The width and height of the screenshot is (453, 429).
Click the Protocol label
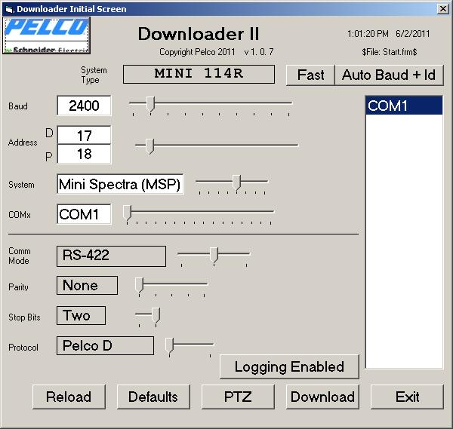pos(23,348)
